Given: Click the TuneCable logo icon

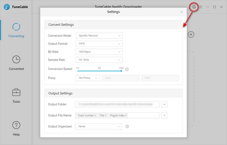Looking at the screenshot, I should (7, 7).
